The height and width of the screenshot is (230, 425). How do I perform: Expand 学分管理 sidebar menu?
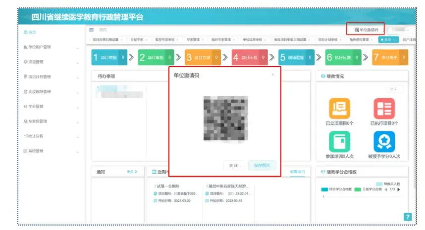pos(51,107)
